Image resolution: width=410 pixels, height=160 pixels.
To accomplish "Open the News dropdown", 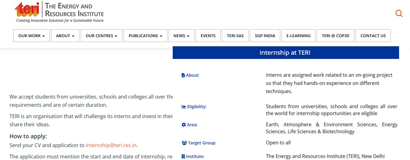I will pyautogui.click(x=181, y=36).
